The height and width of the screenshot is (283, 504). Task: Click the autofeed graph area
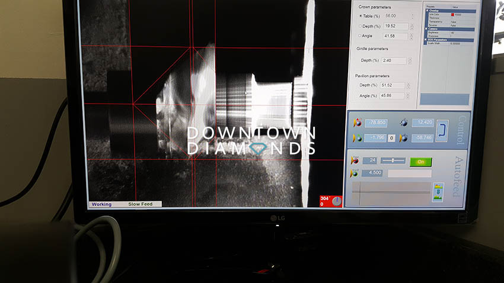tap(391, 193)
